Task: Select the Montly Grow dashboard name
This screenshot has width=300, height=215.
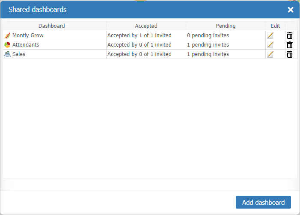Action: click(x=28, y=35)
